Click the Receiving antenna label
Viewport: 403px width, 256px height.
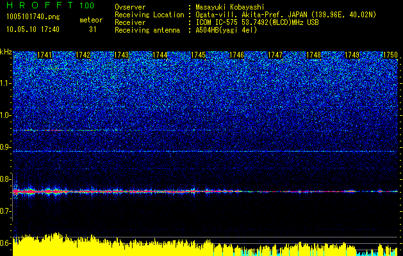(x=147, y=30)
